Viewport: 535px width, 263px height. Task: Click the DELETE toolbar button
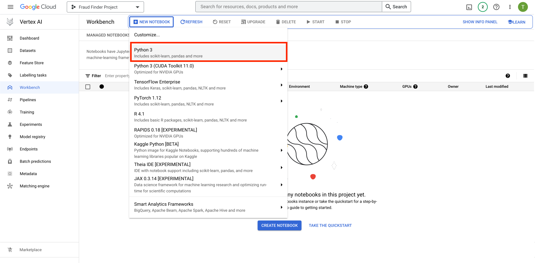coord(286,22)
